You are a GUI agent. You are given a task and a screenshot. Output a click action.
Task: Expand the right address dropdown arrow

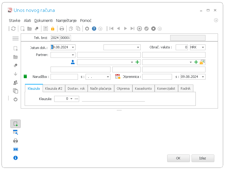point(191,62)
